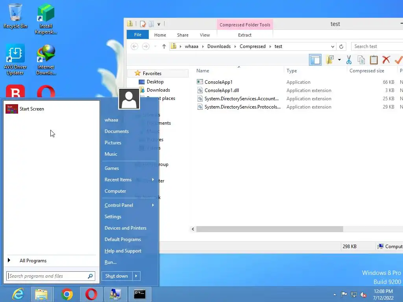
Task: Expand the Recent Items submenu arrow
Action: (153, 180)
